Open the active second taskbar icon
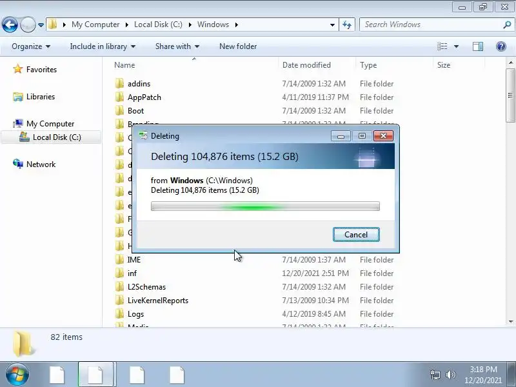The image size is (516, 387). (x=95, y=375)
